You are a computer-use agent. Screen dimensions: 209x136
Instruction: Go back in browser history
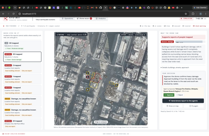3,14
